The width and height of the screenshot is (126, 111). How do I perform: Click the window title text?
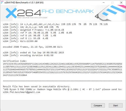(x=24, y=3)
